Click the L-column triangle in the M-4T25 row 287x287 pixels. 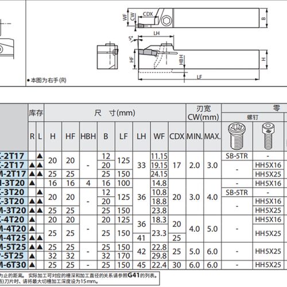pyautogui.click(x=40, y=238)
